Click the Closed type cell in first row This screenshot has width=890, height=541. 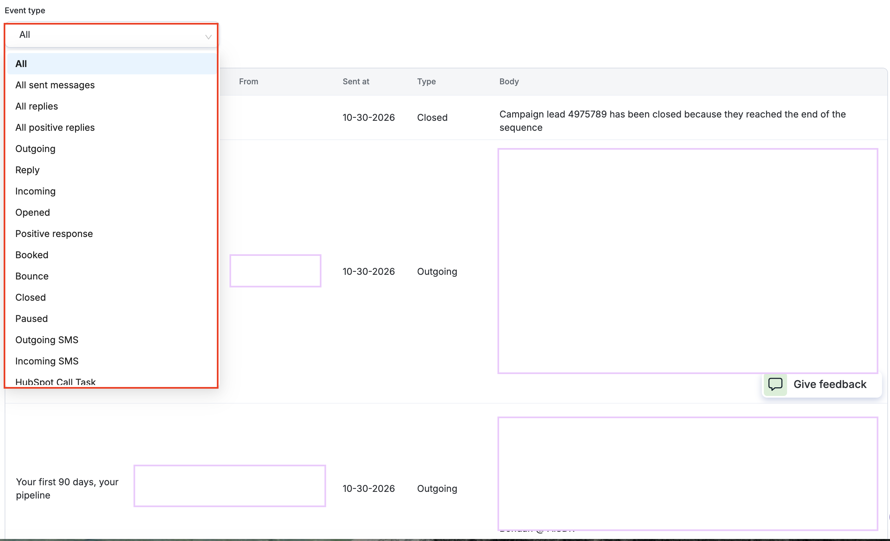point(432,117)
